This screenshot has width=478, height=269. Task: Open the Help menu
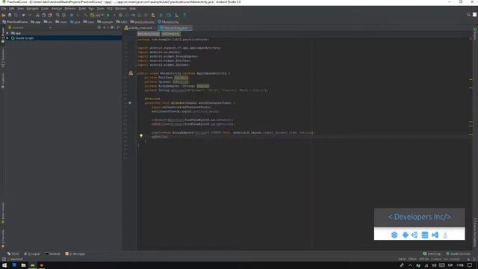click(x=132, y=8)
